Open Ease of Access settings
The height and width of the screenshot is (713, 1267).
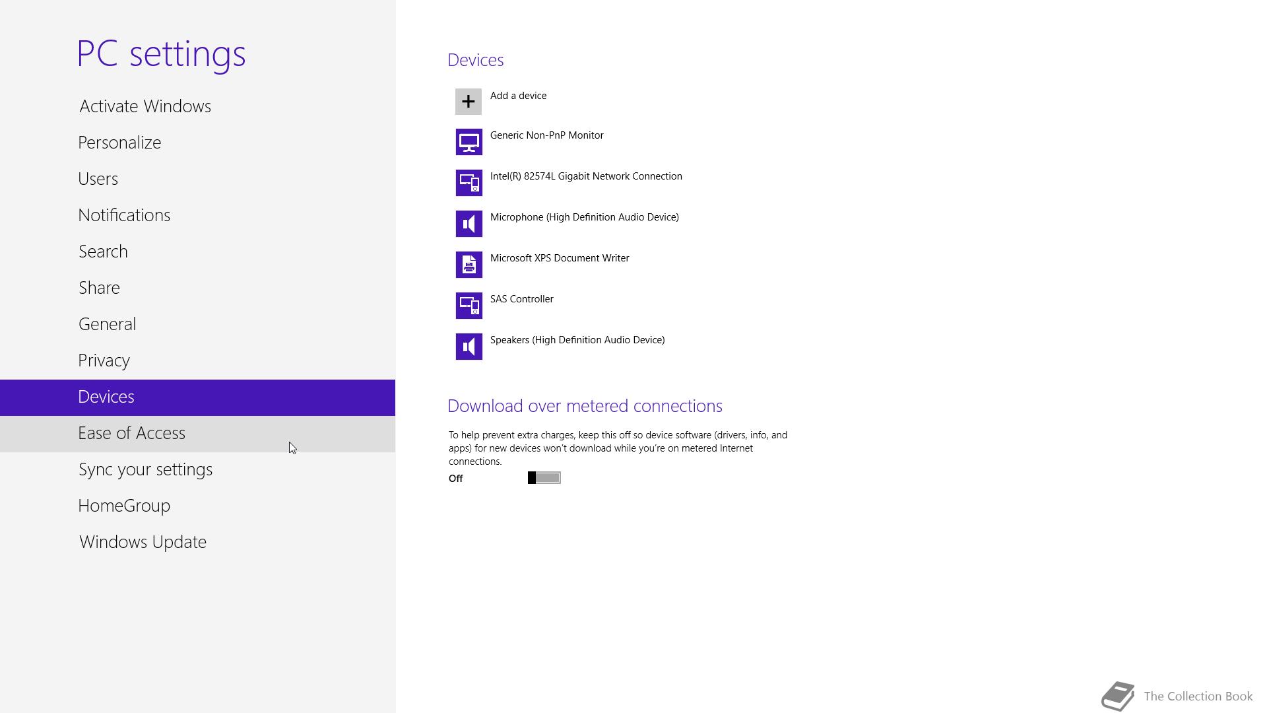[x=197, y=434]
